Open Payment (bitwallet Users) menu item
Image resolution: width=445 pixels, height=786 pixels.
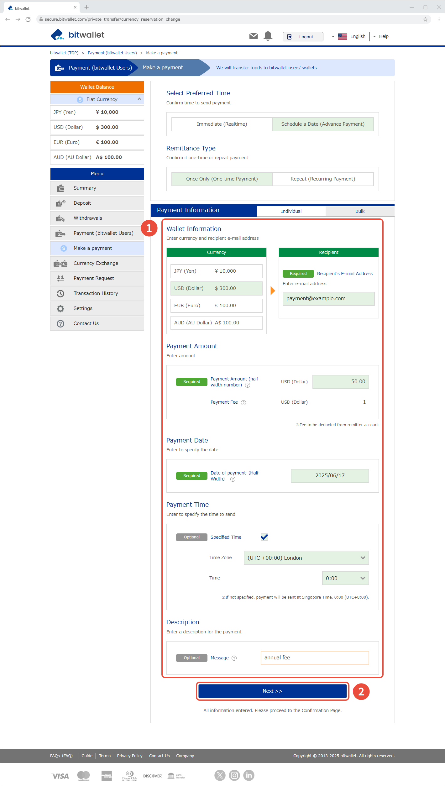pos(97,233)
